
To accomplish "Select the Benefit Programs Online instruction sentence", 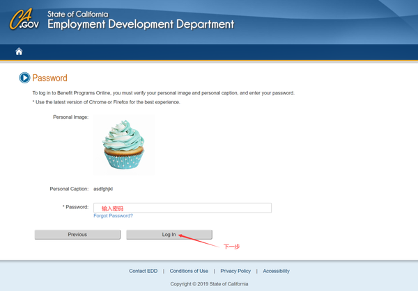I will coord(164,93).
